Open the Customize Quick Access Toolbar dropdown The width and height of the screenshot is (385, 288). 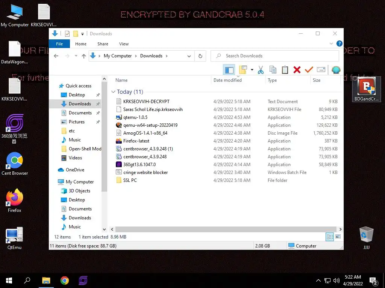[x=82, y=34]
